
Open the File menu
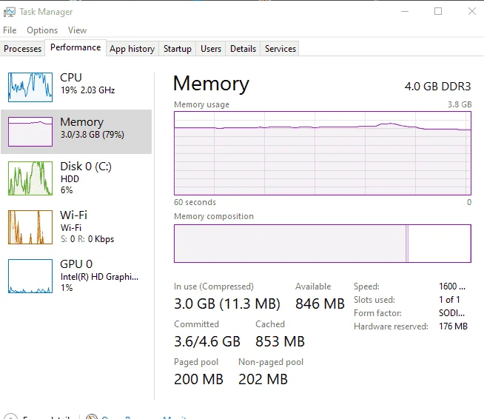10,30
